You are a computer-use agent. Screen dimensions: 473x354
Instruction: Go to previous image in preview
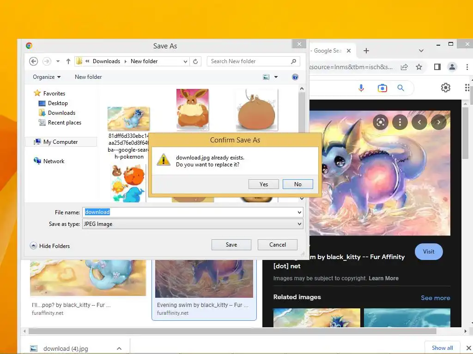(x=419, y=122)
